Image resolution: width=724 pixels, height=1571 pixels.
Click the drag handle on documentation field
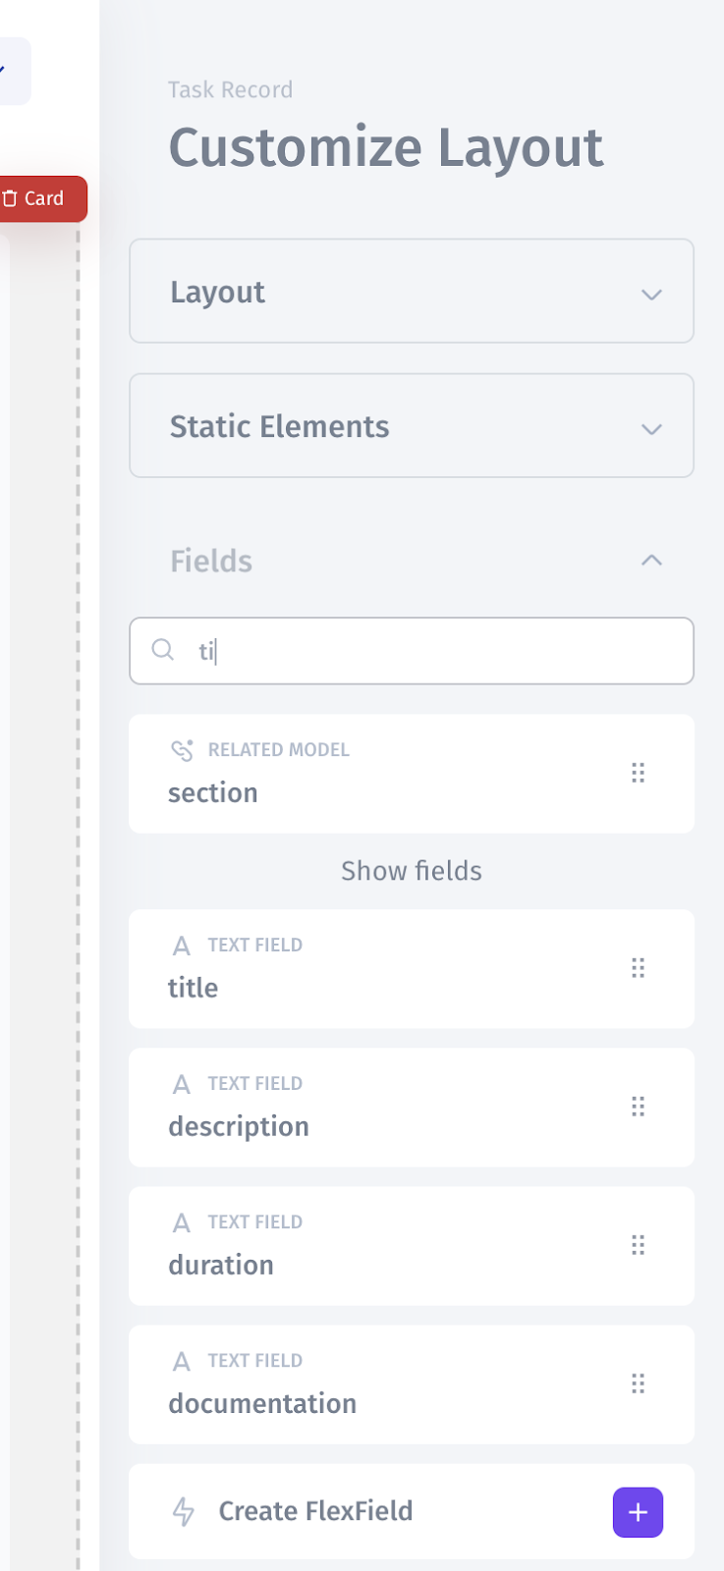coord(638,1383)
